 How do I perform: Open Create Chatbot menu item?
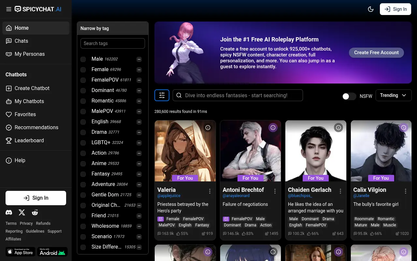coord(32,88)
